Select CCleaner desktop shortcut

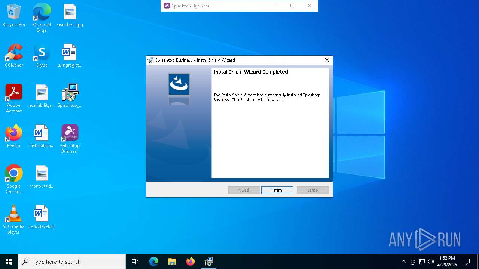click(14, 56)
